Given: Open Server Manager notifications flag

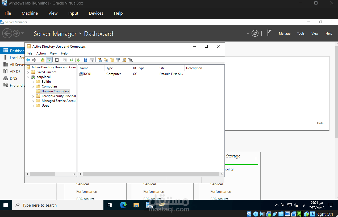Looking at the screenshot, I should pos(269,33).
